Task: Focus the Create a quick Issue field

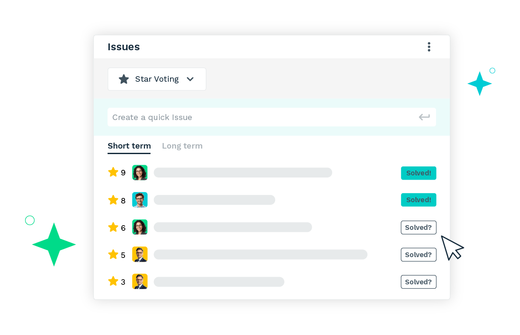Action: [x=264, y=117]
